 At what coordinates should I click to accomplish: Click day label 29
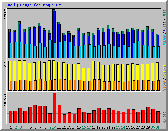148,127
